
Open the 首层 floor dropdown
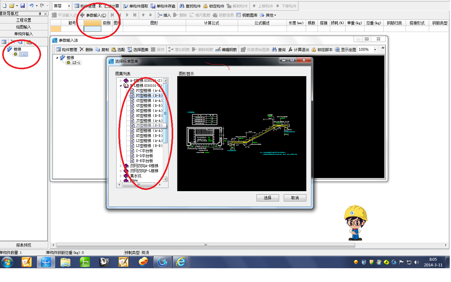(x=69, y=6)
